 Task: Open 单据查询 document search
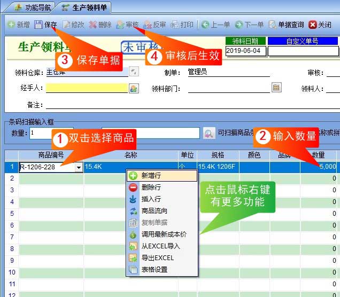[x=286, y=25]
